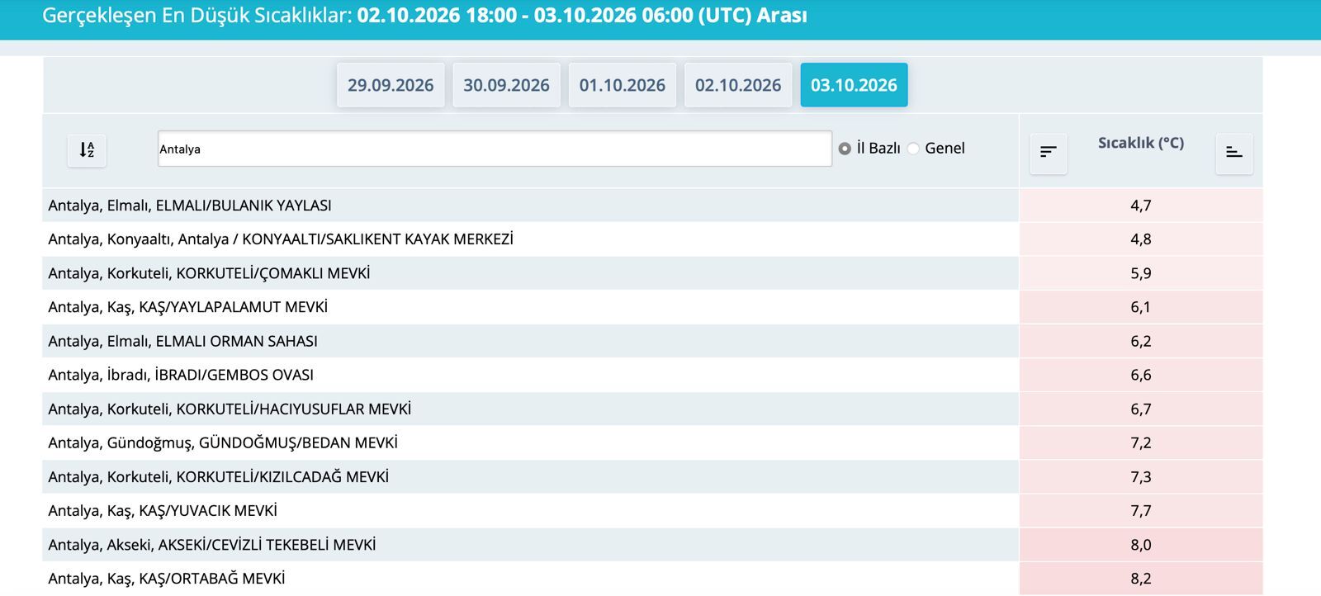The height and width of the screenshot is (596, 1321).
Task: Click the Sıcaklık (°C) column header
Action: [1141, 143]
